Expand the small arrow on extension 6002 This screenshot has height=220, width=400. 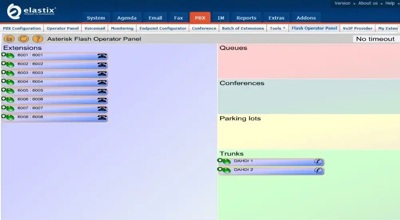4,63
